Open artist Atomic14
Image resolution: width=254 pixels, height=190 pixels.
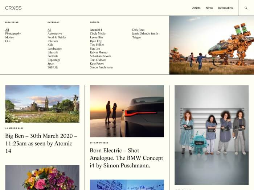click(96, 30)
